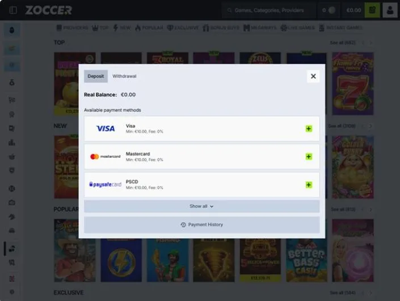Add PSCD paysafecard method with plus icon
This screenshot has height=301, width=400.
pyautogui.click(x=309, y=185)
